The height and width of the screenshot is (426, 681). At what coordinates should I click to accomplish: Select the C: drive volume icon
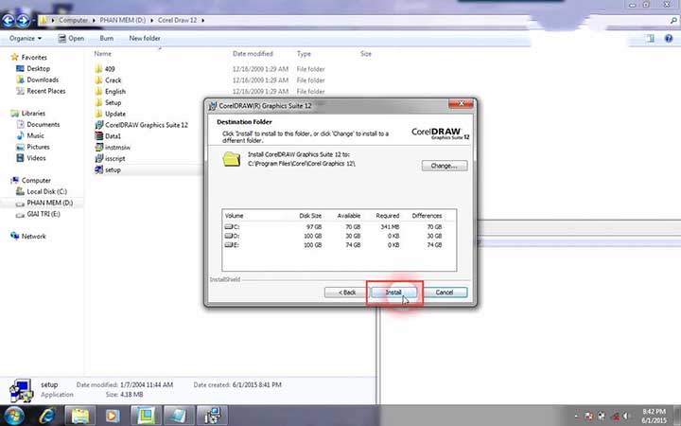(230, 227)
